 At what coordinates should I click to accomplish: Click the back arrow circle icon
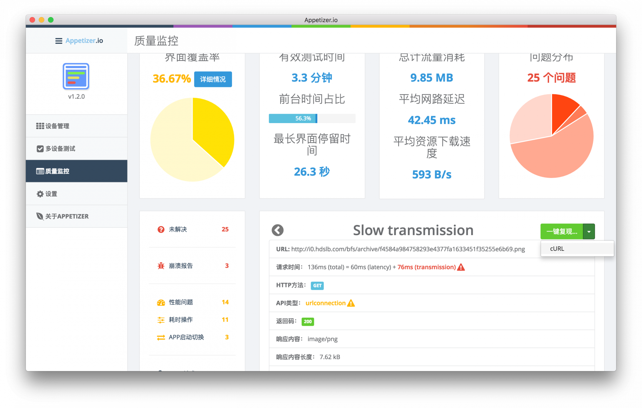point(278,230)
